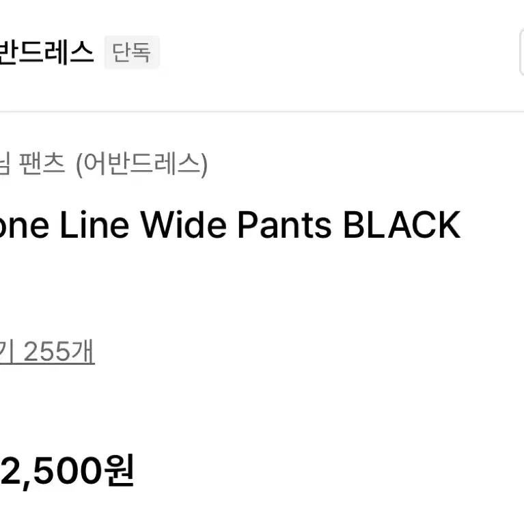Click the word Pants in product title

pyautogui.click(x=284, y=225)
